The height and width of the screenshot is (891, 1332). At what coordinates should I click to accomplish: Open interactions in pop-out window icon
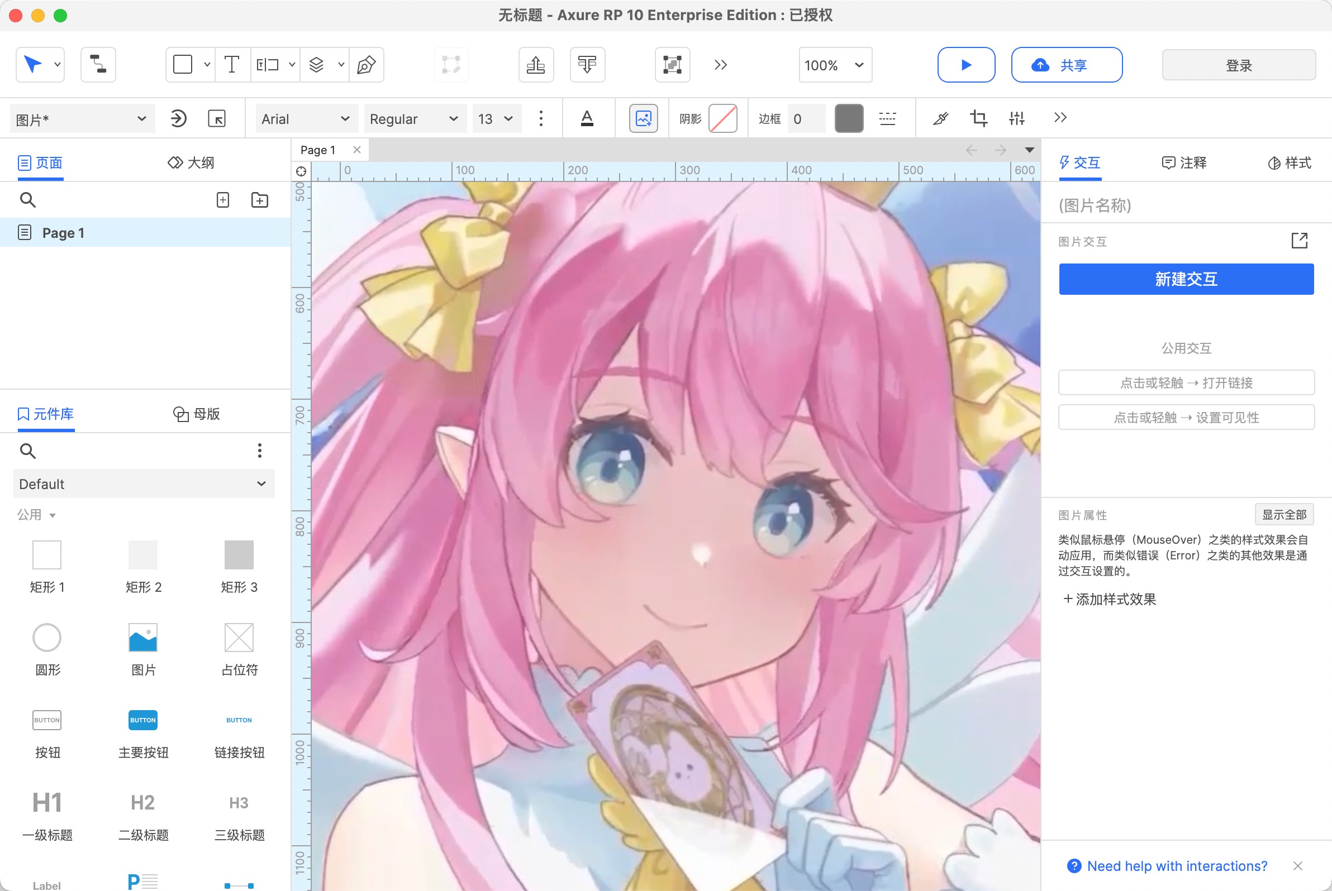click(x=1299, y=241)
